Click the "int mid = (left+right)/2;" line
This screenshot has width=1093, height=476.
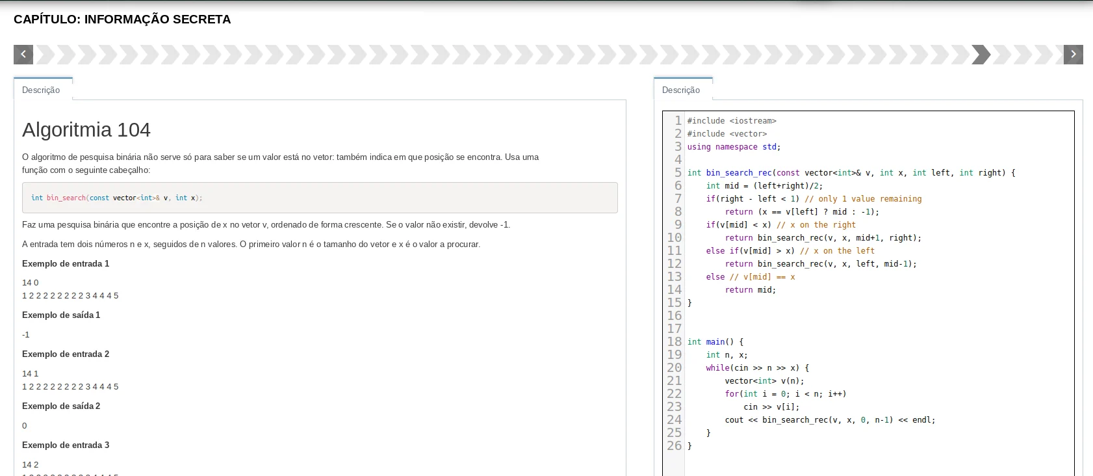pos(765,186)
